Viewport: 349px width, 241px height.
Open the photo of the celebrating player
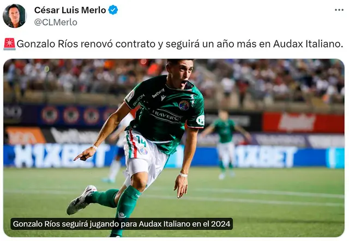point(174,148)
